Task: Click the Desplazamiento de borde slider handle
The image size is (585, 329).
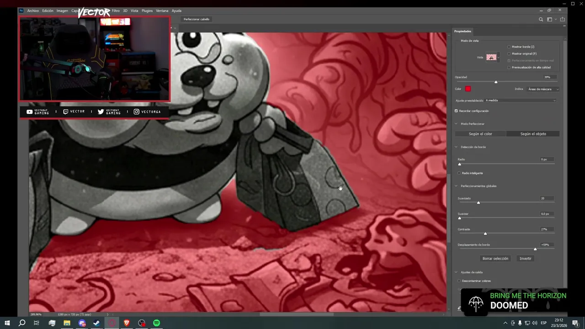Action: (535, 249)
